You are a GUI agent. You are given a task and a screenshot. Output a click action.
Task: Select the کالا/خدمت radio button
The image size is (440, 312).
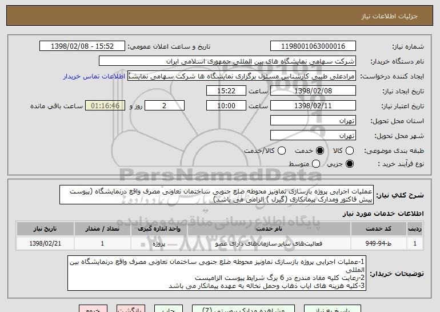coord(282,151)
